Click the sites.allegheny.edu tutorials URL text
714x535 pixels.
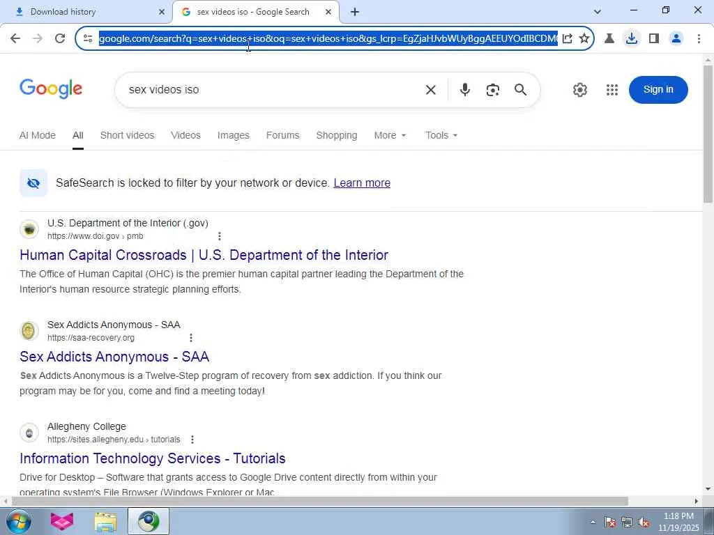coord(114,440)
